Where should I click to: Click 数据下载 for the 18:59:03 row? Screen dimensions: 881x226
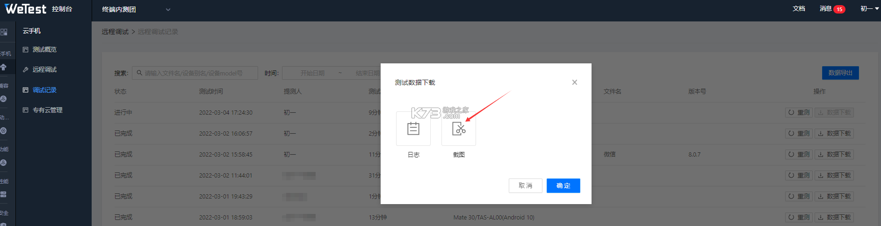835,217
